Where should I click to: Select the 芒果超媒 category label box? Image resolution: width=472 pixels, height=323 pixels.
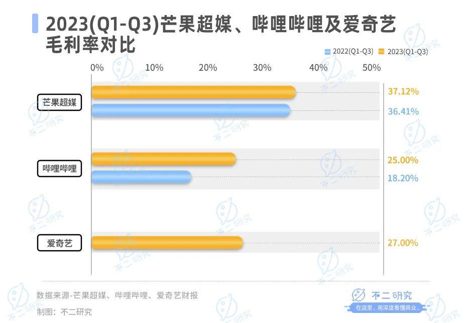pos(59,102)
